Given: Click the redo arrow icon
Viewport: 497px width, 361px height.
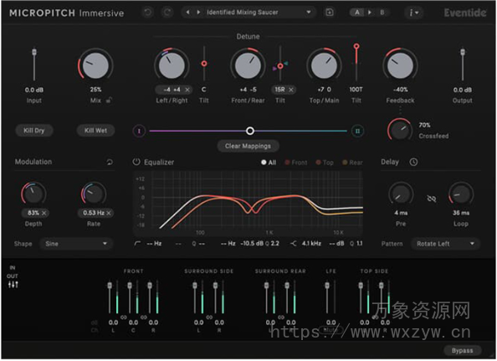Looking at the screenshot, I should 167,13.
